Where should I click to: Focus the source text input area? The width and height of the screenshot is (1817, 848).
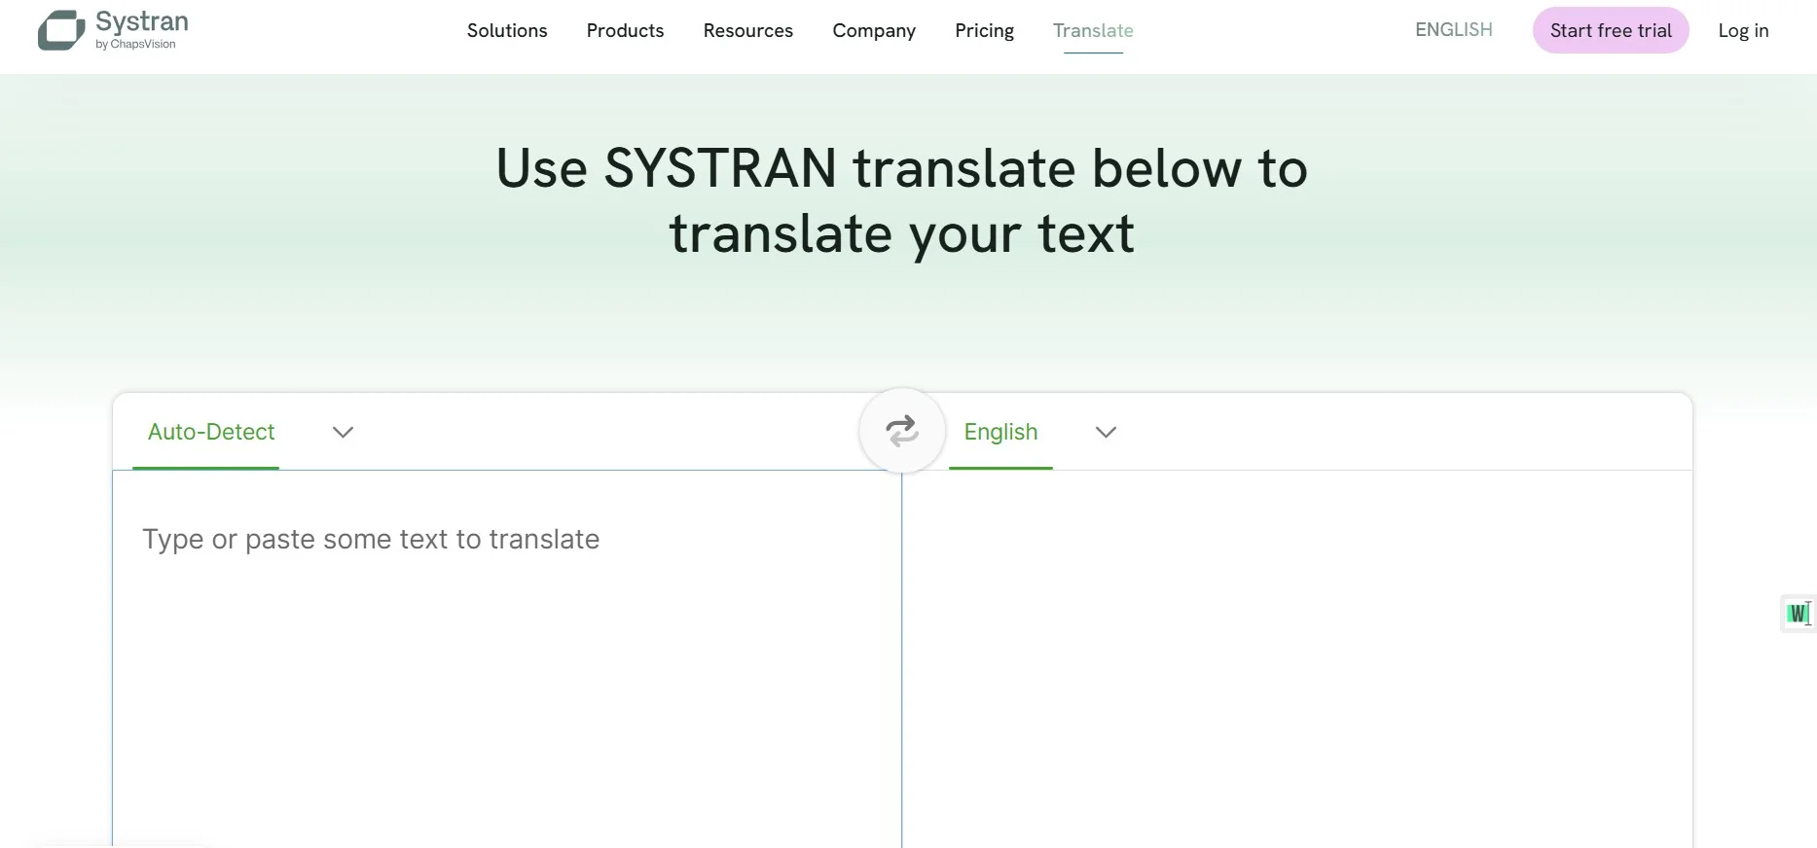click(x=507, y=659)
